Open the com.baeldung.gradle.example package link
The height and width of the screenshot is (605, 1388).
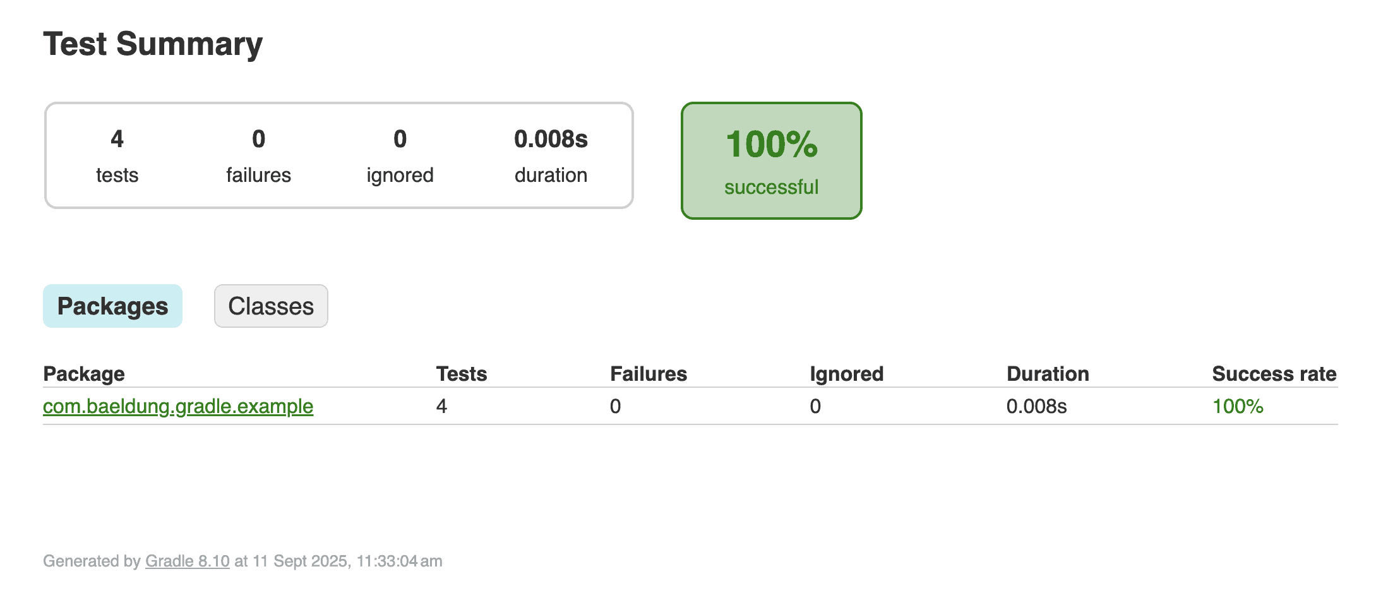[177, 407]
